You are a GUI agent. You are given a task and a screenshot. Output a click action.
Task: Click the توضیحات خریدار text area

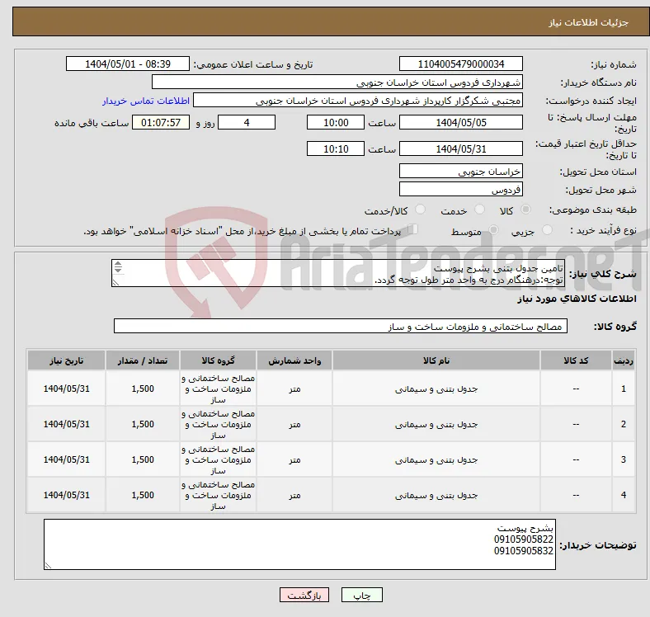point(299,544)
